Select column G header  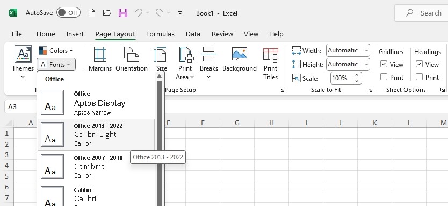coord(237,123)
